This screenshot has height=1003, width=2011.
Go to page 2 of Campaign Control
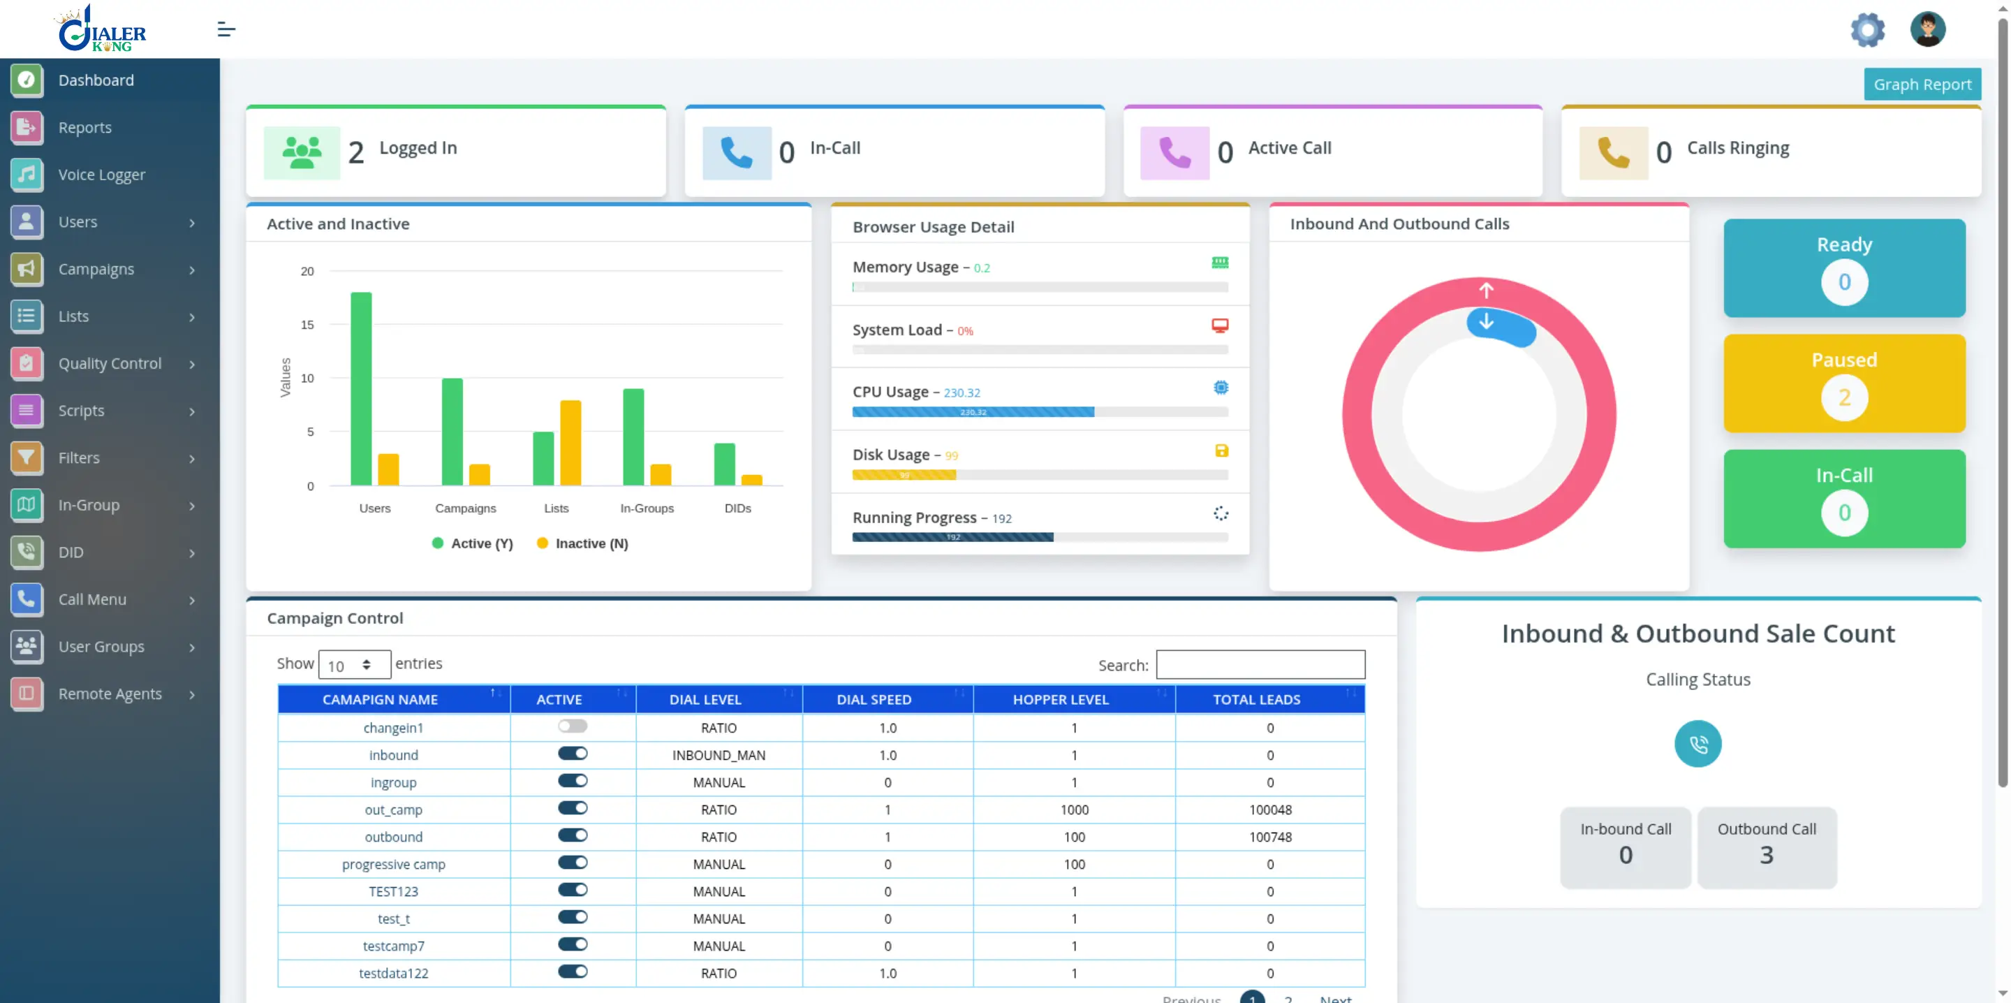[x=1288, y=997]
